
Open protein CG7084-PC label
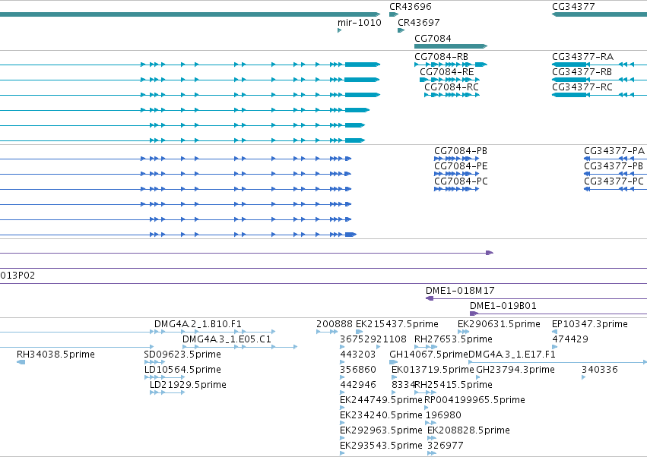461,181
